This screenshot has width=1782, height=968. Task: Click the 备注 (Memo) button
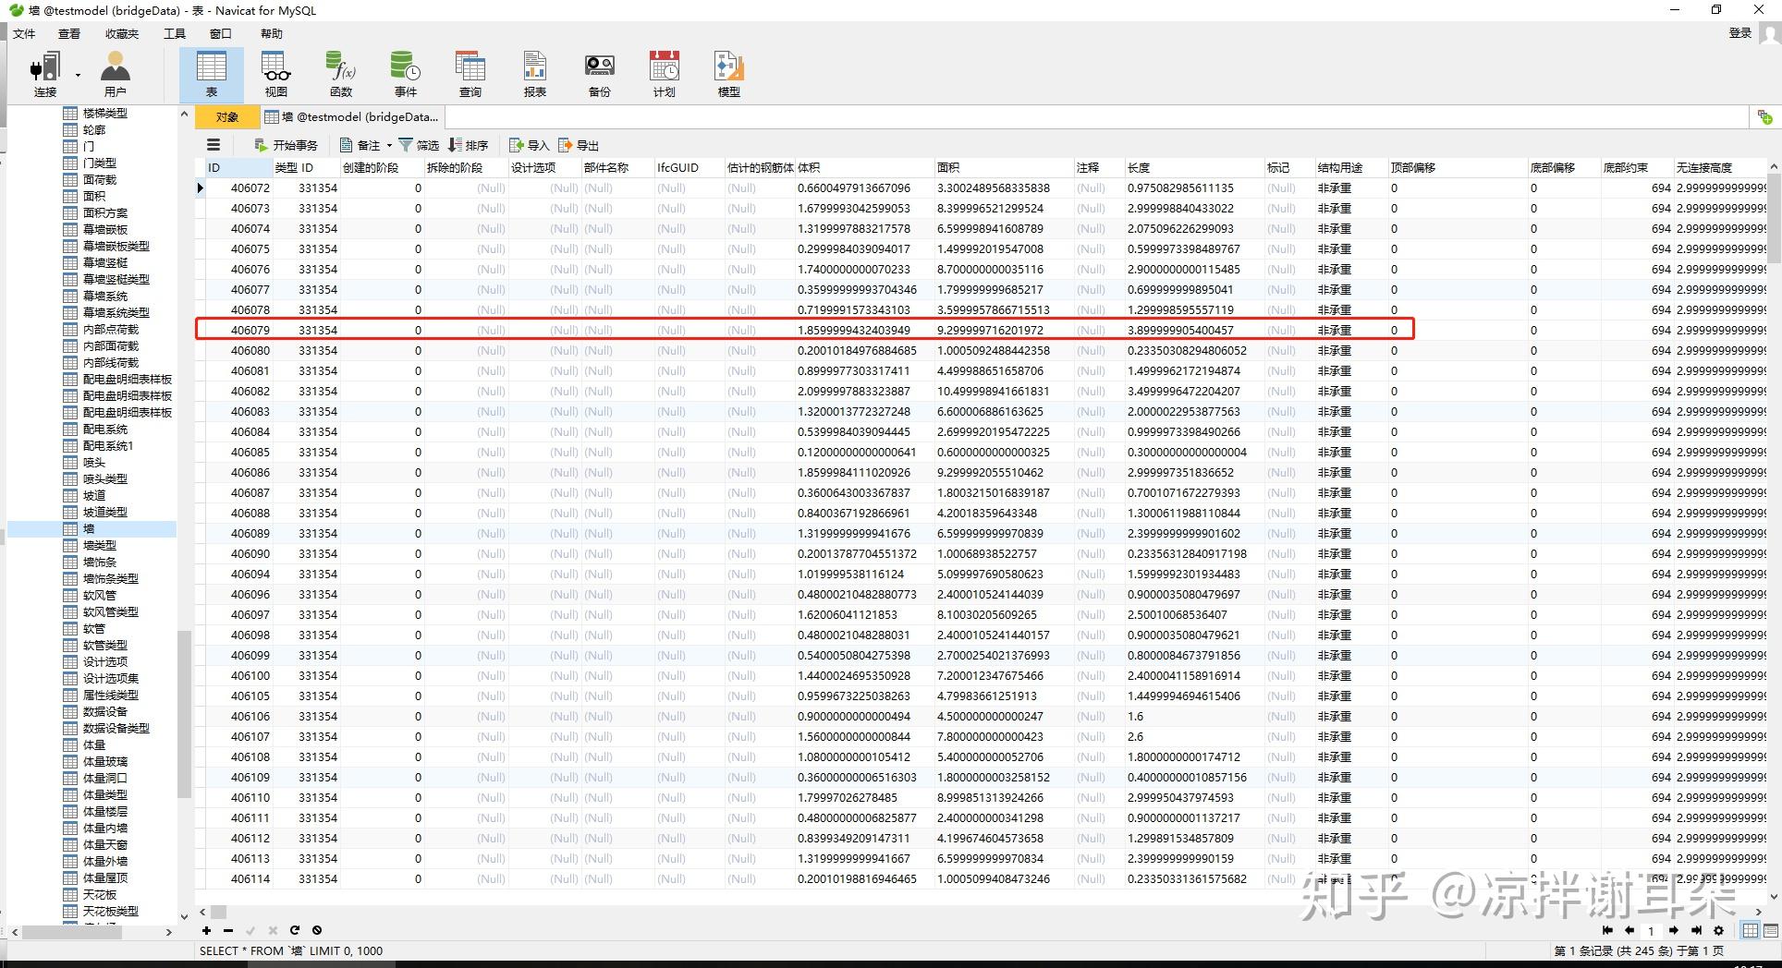point(360,145)
